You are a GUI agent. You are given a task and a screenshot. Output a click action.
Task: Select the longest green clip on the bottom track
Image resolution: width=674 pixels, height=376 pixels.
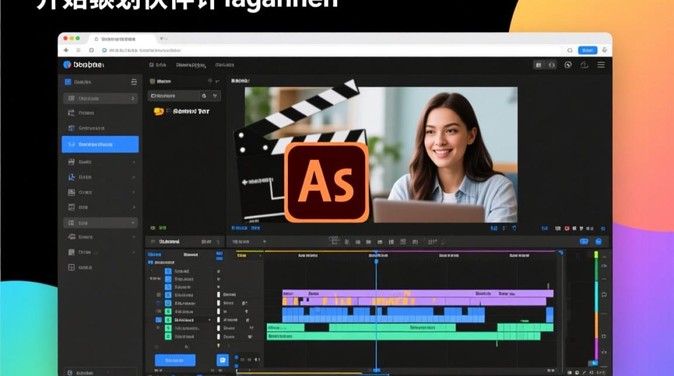point(404,336)
